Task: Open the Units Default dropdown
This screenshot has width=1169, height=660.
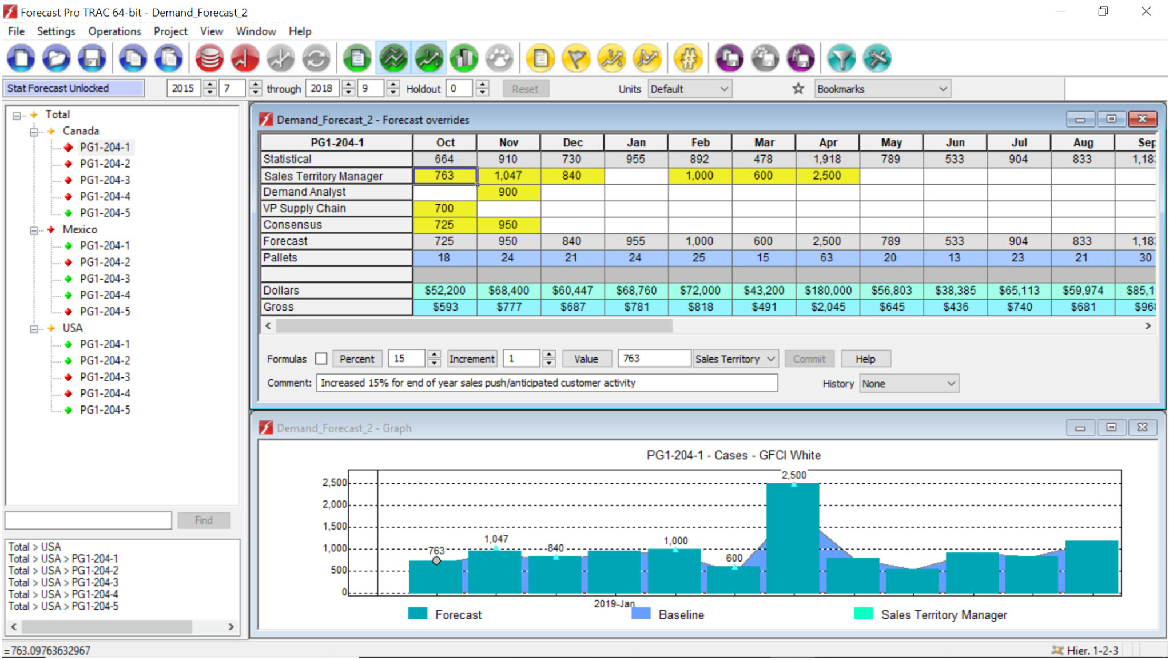Action: pyautogui.click(x=689, y=89)
